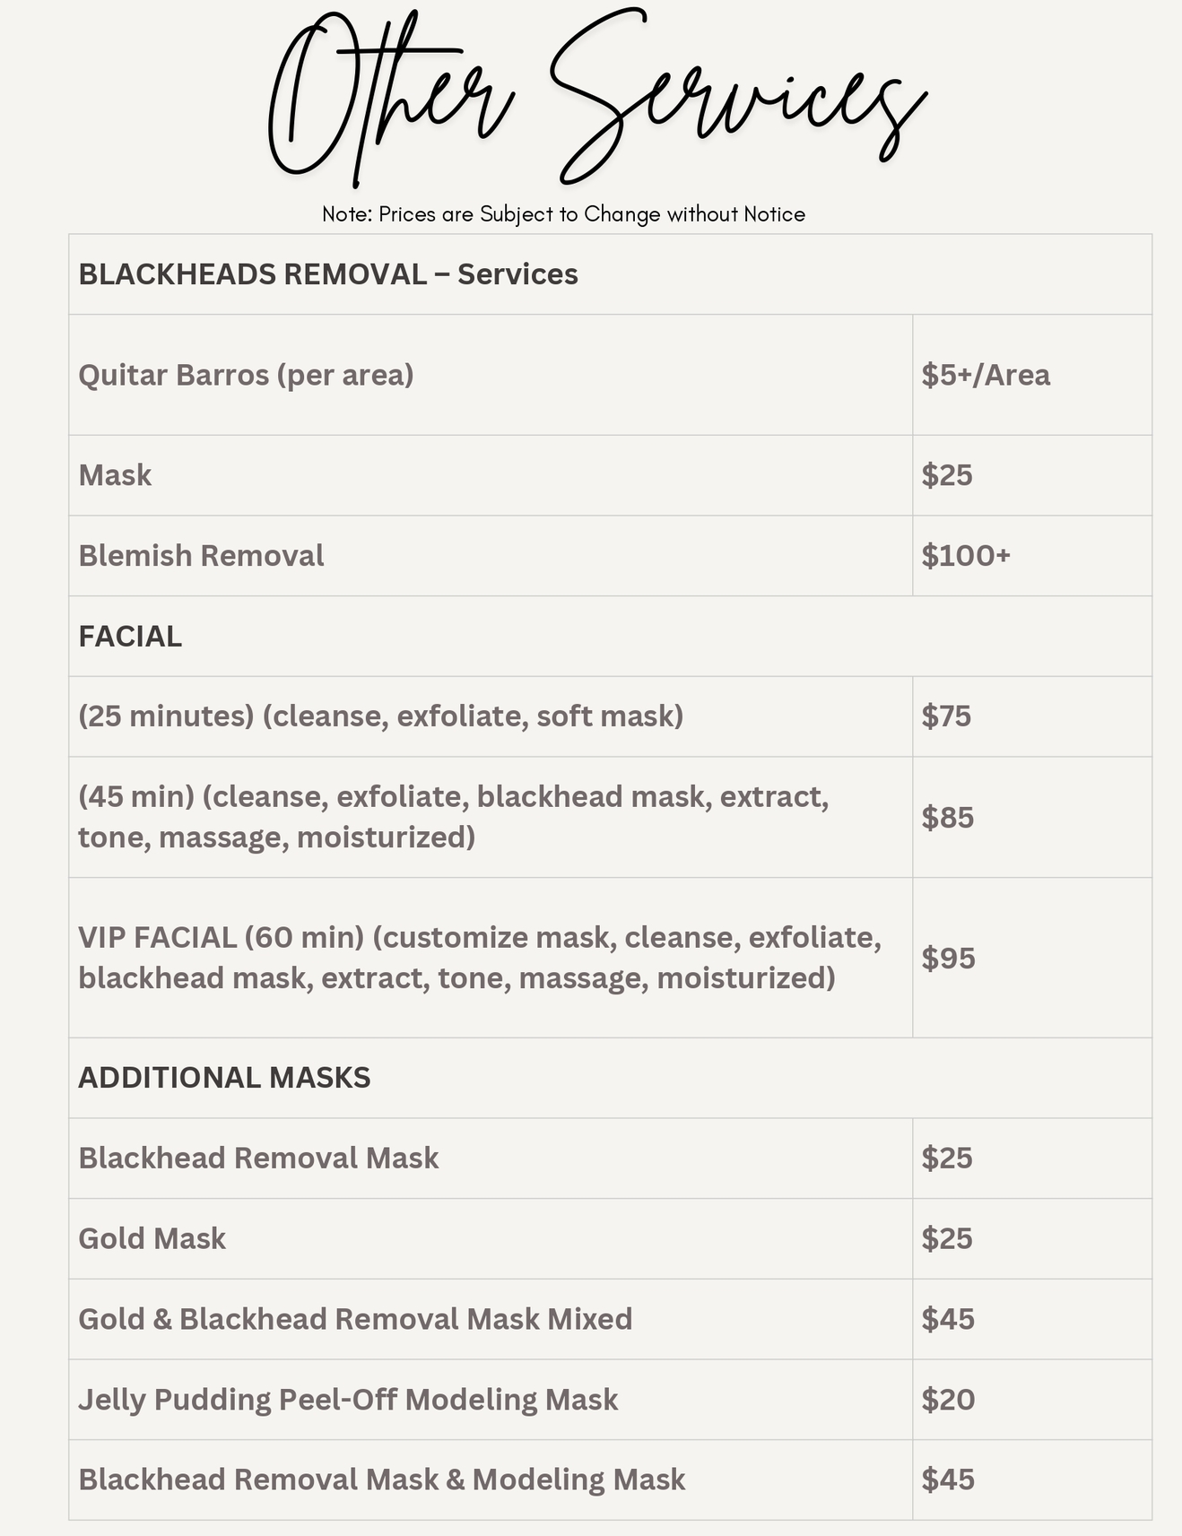Select the $100+ price
This screenshot has height=1536, width=1182.
pyautogui.click(x=966, y=556)
